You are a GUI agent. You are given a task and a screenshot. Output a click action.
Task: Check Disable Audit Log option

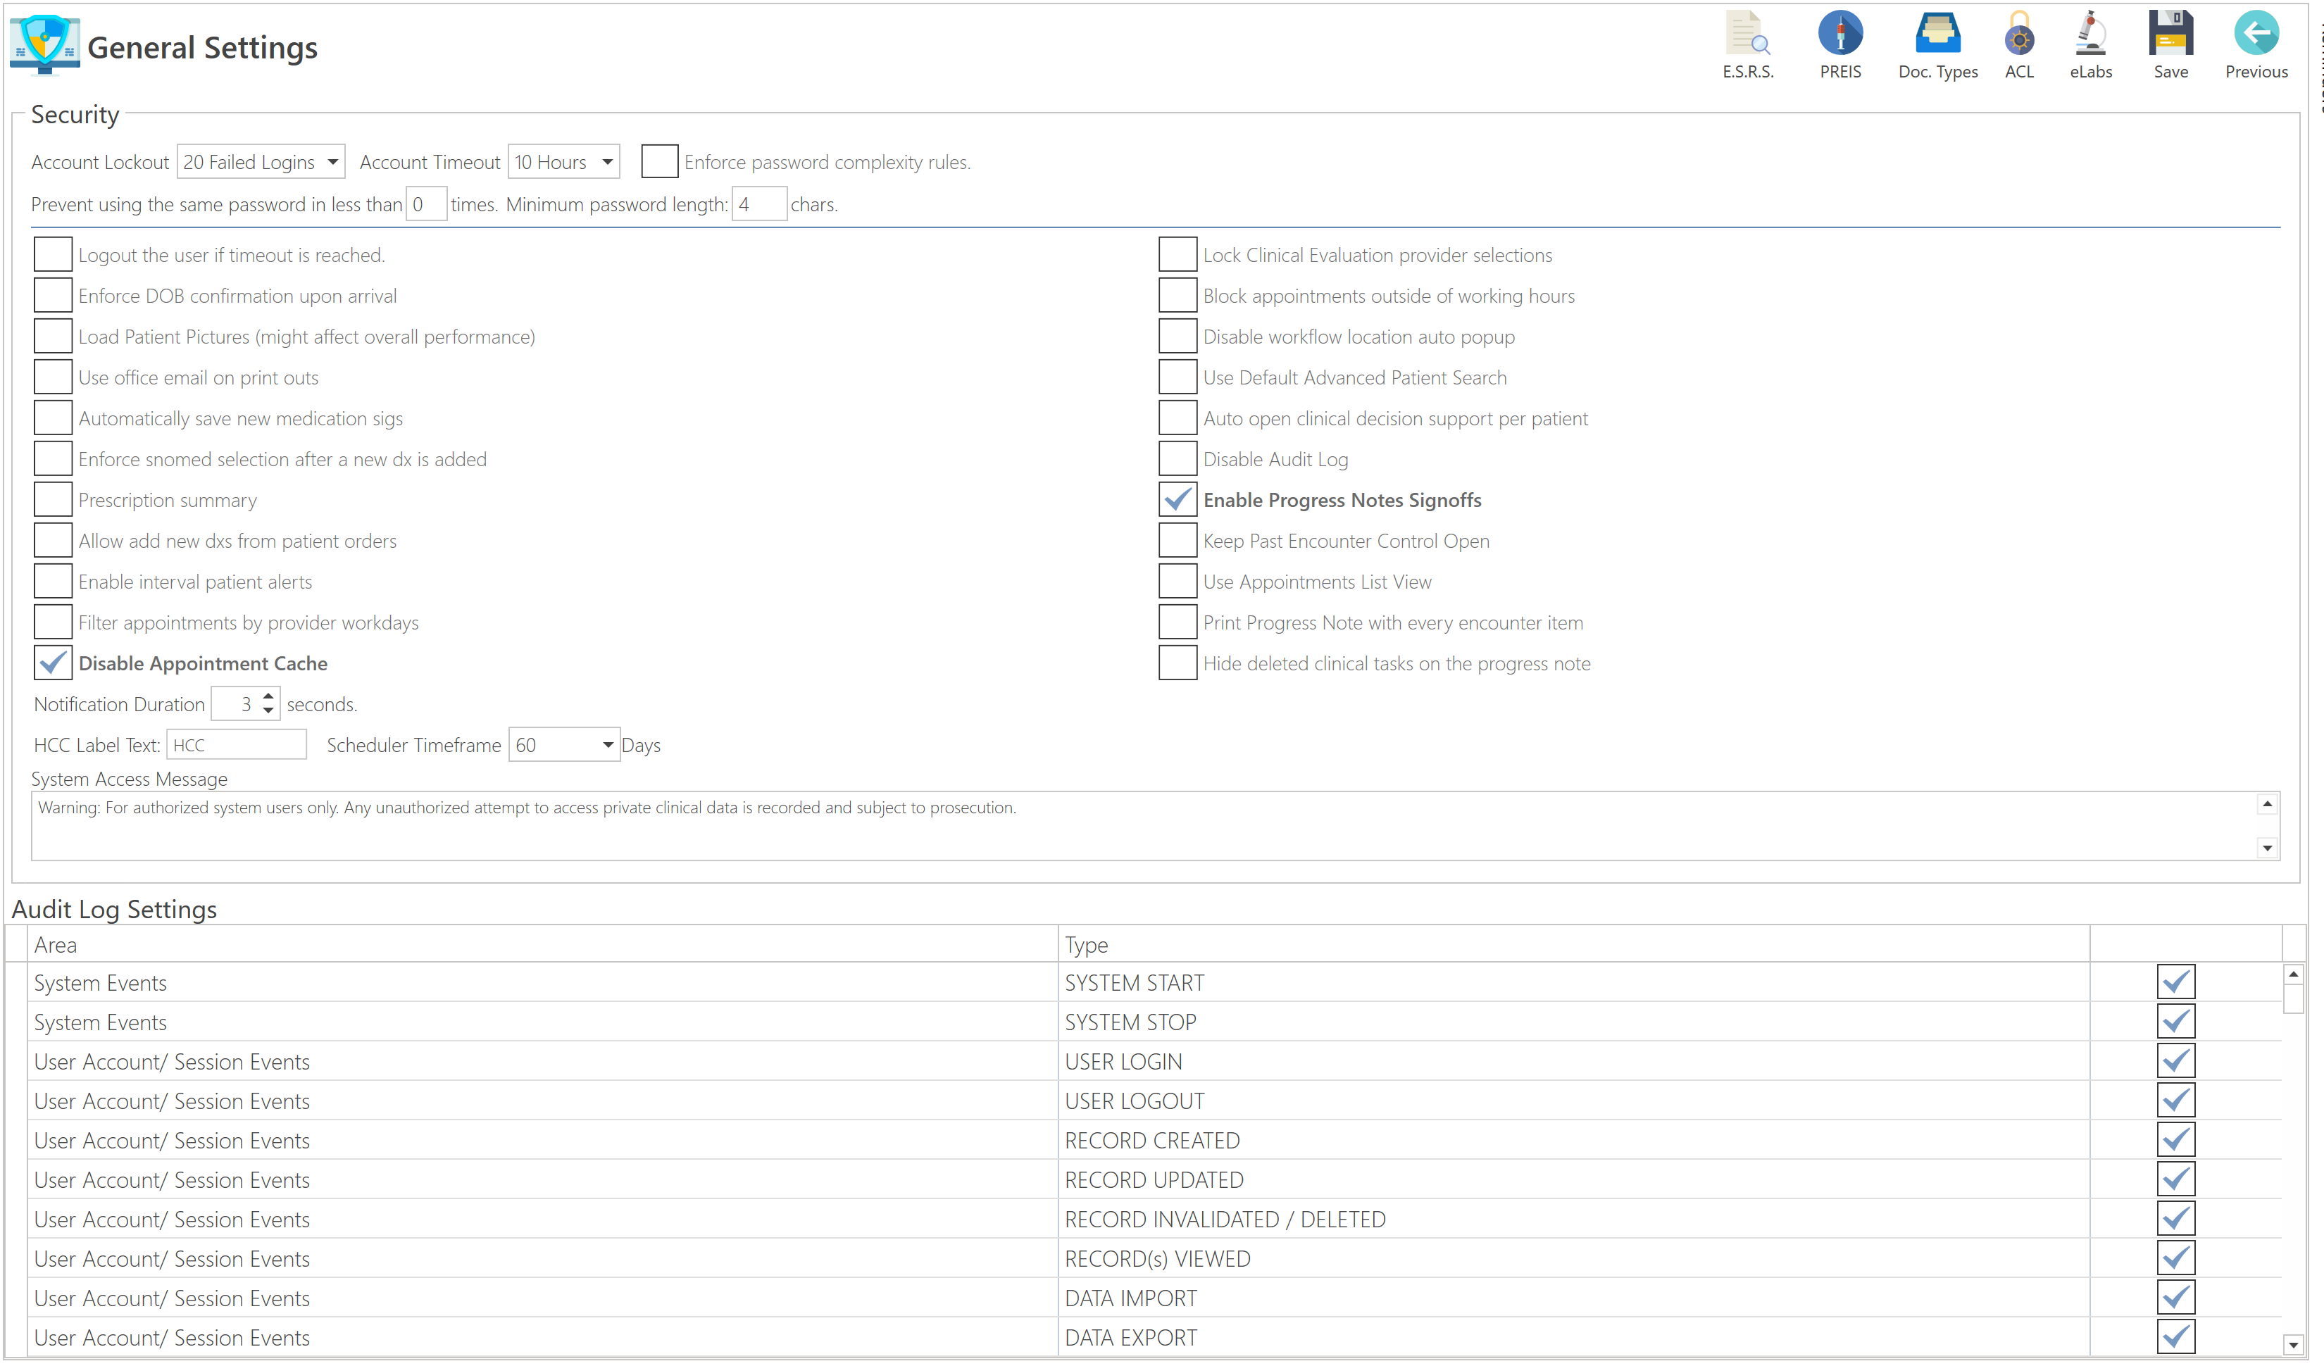click(1177, 459)
